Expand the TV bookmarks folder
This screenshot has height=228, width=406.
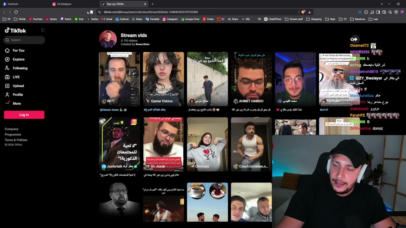click(343, 19)
